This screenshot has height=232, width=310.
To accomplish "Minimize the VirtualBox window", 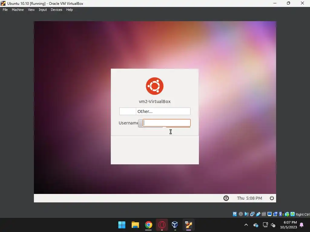I will tap(275, 3).
